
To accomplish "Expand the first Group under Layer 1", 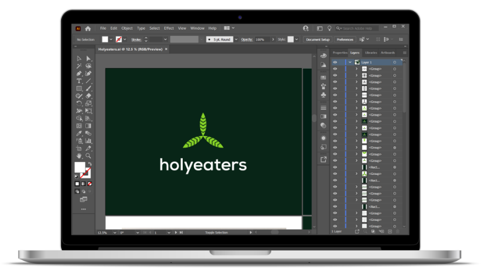I will 356,69.
